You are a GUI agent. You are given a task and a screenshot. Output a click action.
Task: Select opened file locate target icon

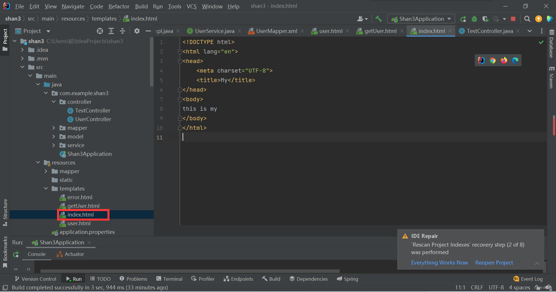point(100,31)
